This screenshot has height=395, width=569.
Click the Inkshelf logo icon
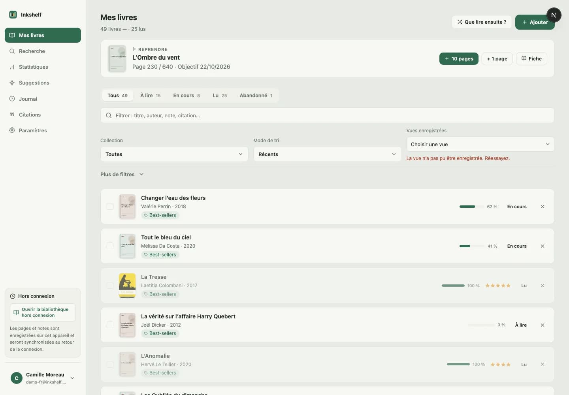13,15
